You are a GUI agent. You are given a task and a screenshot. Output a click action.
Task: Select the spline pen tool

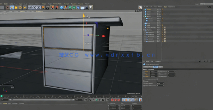point(66,8)
